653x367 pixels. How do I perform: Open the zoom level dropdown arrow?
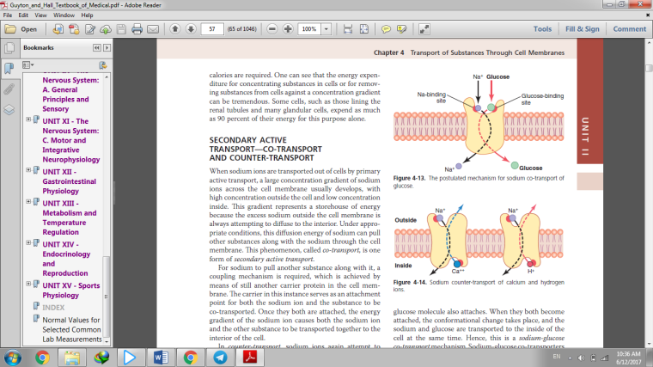(x=326, y=29)
